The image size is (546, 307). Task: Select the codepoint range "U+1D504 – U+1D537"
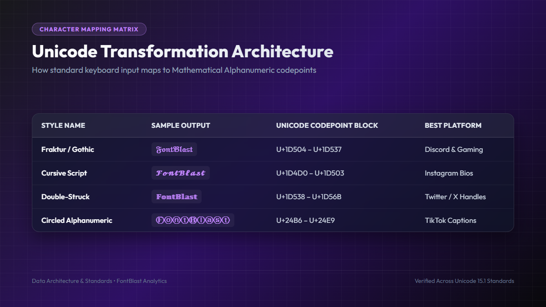(x=309, y=149)
